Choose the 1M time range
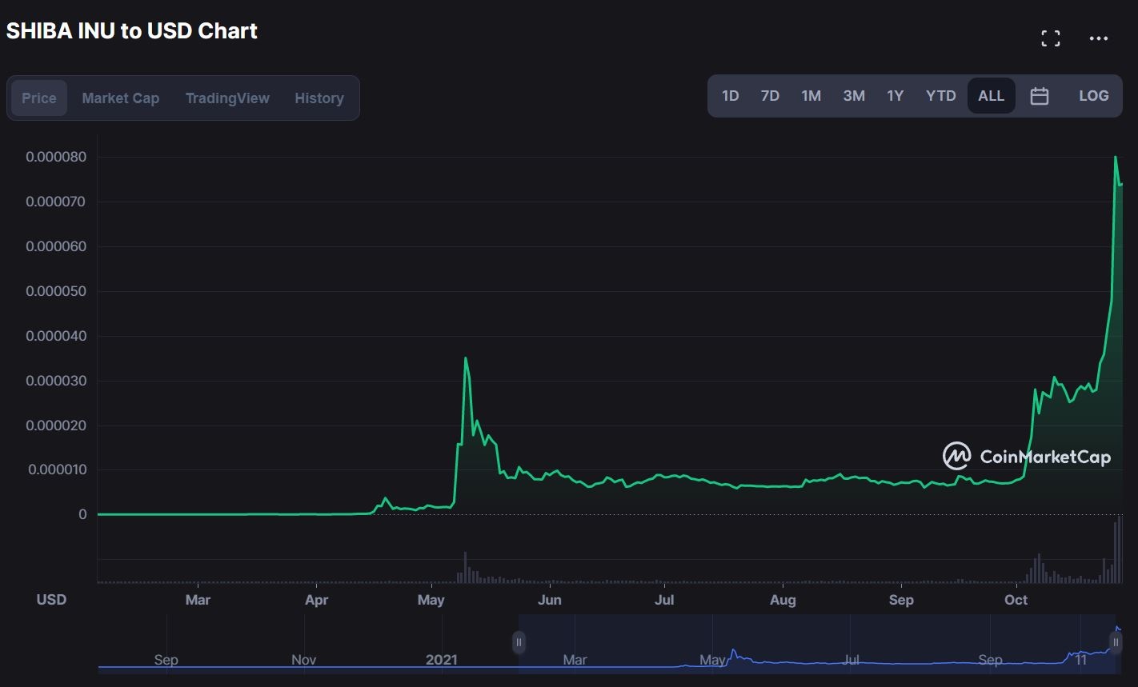The width and height of the screenshot is (1138, 687). [x=811, y=96]
